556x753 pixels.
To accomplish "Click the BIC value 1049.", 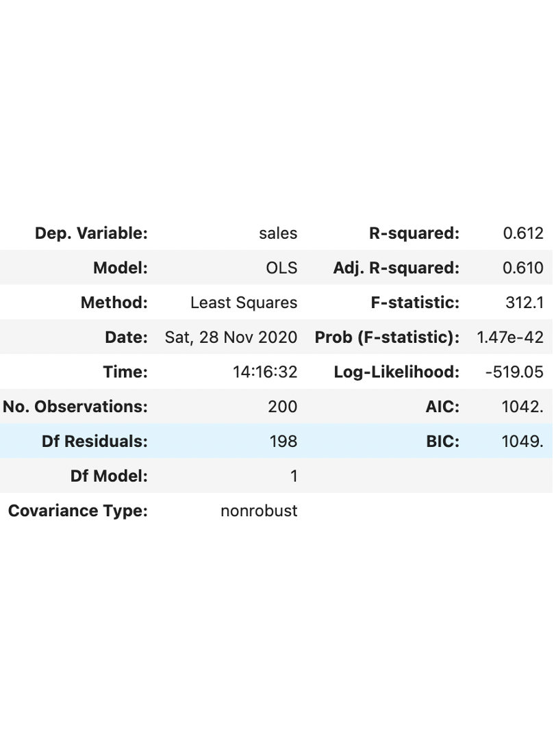I will click(522, 442).
